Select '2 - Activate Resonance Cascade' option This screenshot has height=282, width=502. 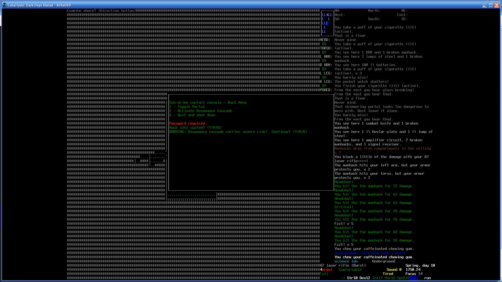tap(201, 111)
